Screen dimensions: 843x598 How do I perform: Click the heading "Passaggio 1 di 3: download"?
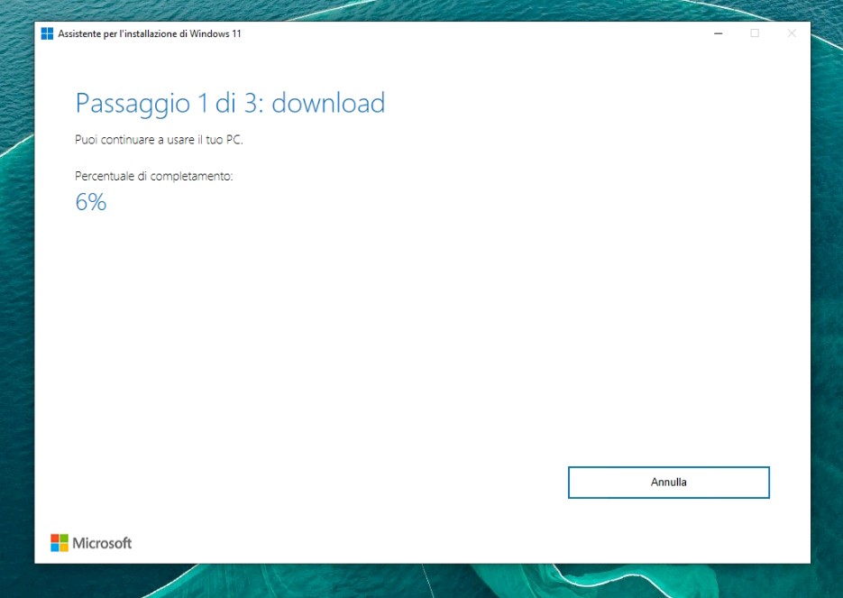pyautogui.click(x=230, y=103)
